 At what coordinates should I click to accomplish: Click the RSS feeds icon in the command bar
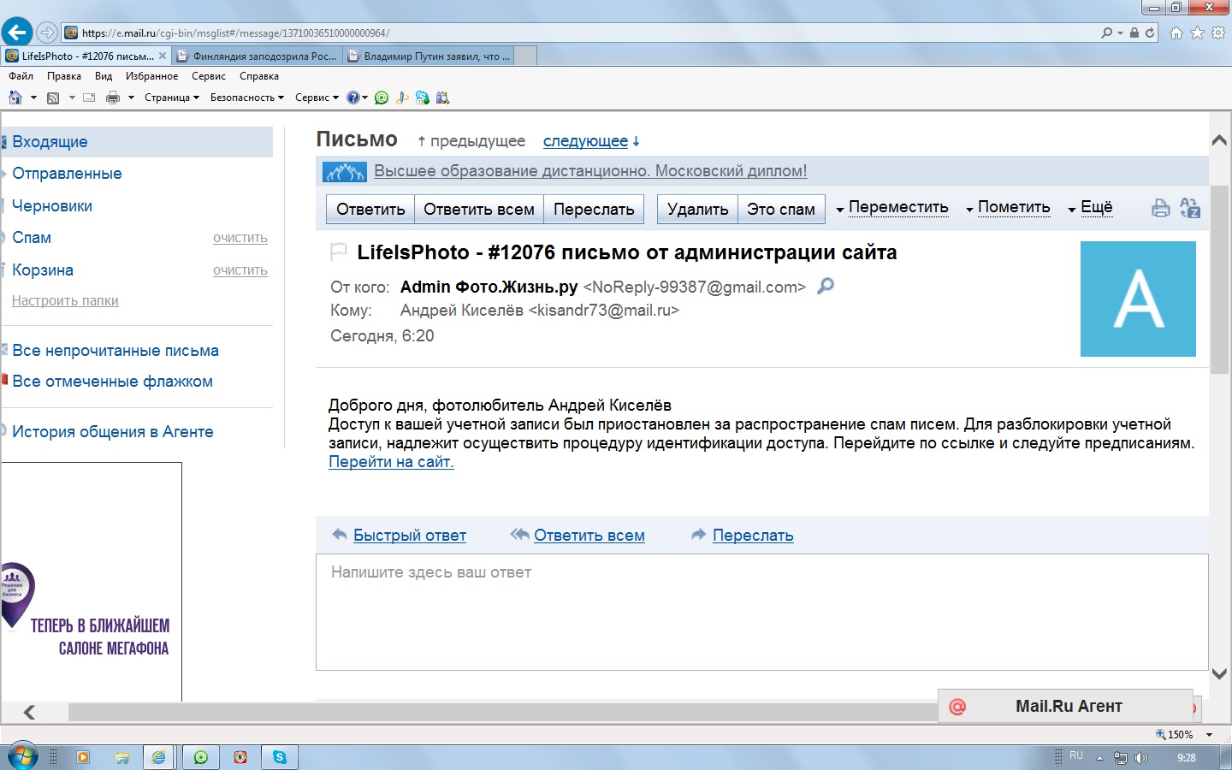(53, 98)
